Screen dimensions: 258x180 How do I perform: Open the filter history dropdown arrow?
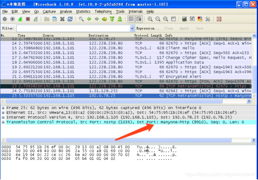coord(132,29)
